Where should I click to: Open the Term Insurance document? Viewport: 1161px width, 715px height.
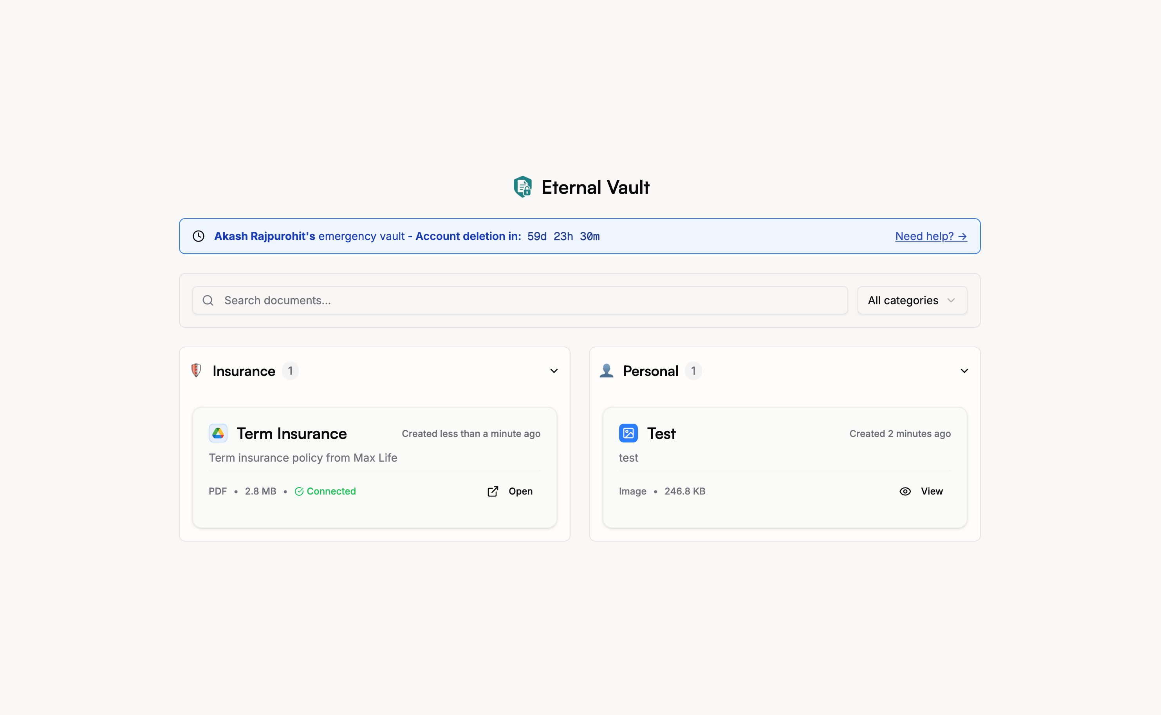point(520,491)
